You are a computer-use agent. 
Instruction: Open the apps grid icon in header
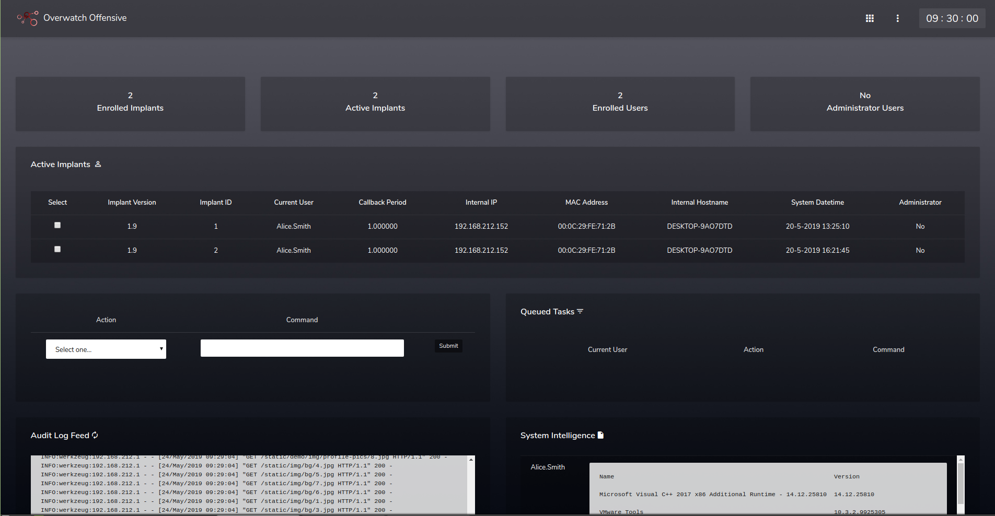coord(870,18)
